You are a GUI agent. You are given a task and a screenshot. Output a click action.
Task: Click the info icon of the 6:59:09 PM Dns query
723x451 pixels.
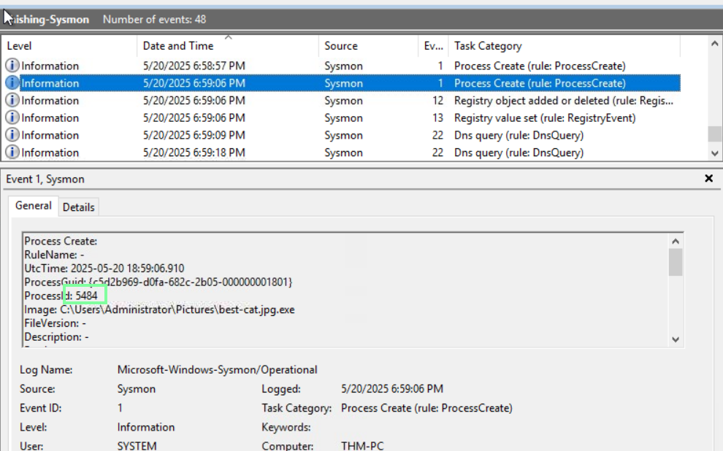click(12, 135)
